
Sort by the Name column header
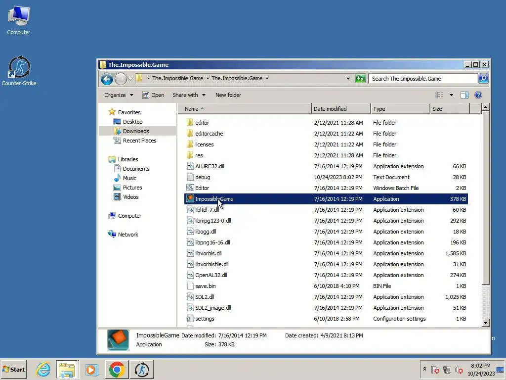coord(245,109)
